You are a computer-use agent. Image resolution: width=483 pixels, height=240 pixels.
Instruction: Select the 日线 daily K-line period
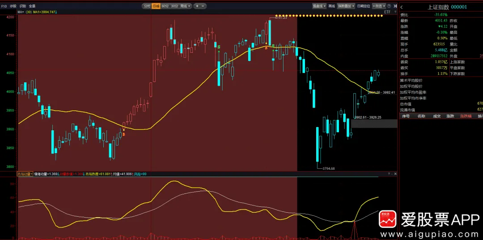click(x=156, y=6)
